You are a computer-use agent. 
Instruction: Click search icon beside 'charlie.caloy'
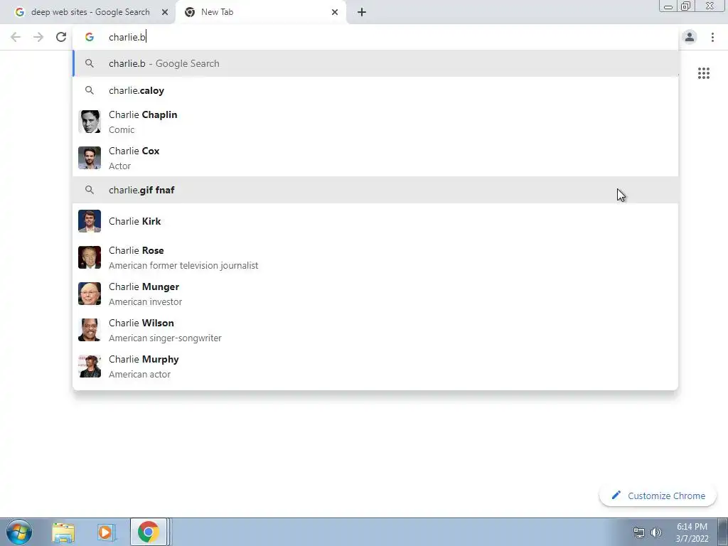(90, 90)
